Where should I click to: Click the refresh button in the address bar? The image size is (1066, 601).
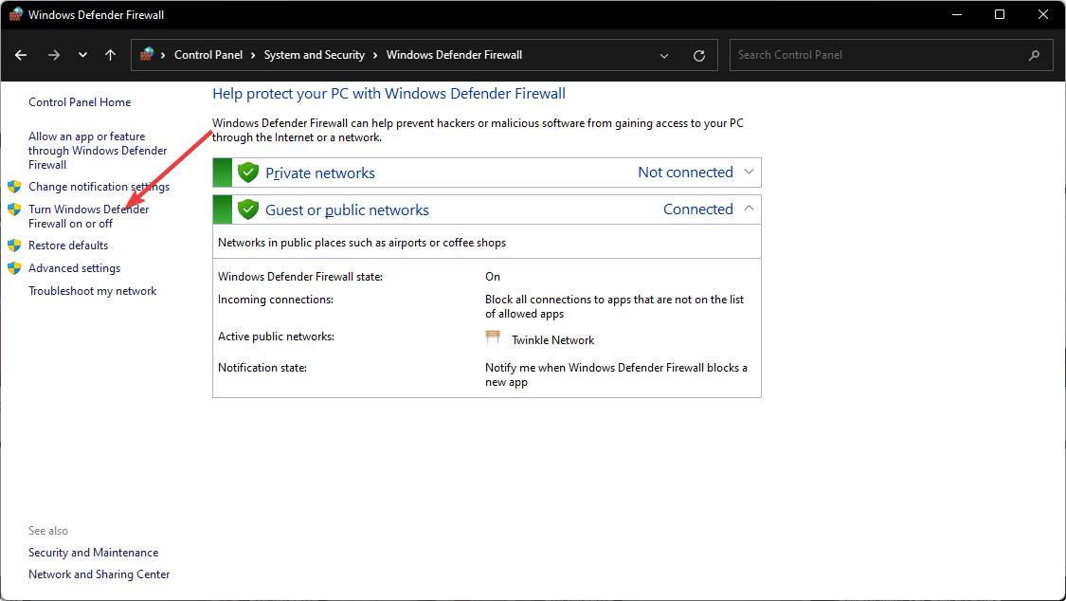click(699, 55)
